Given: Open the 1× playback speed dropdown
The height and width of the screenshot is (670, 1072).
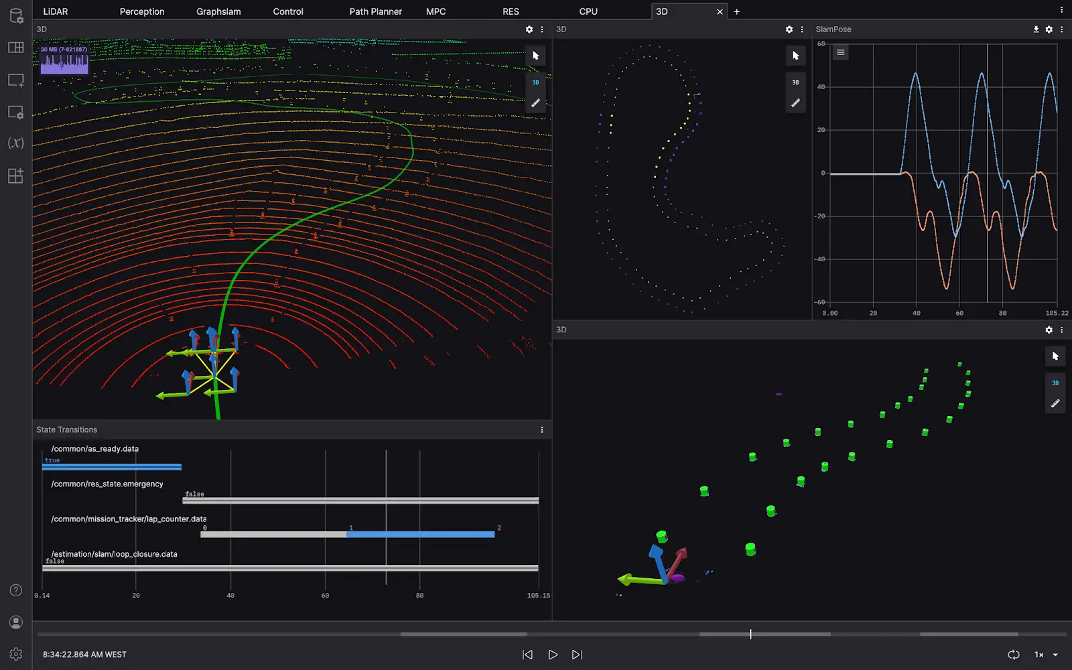Looking at the screenshot, I should tap(1046, 655).
